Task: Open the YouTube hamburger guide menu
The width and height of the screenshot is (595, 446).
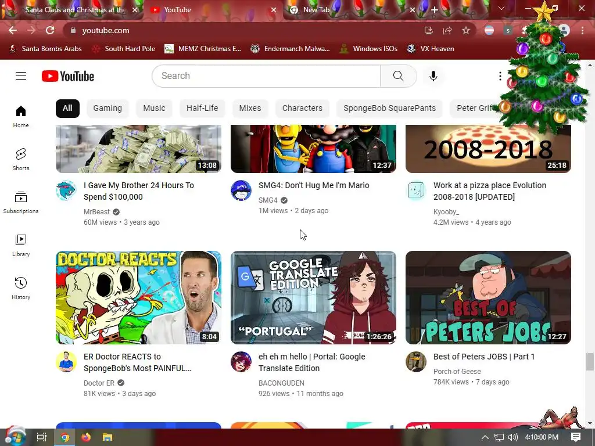Action: coord(21,76)
